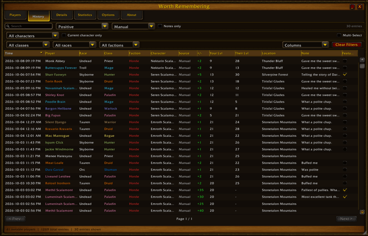Expand the Positive filter dropdown
368x236 pixels.
[82, 26]
